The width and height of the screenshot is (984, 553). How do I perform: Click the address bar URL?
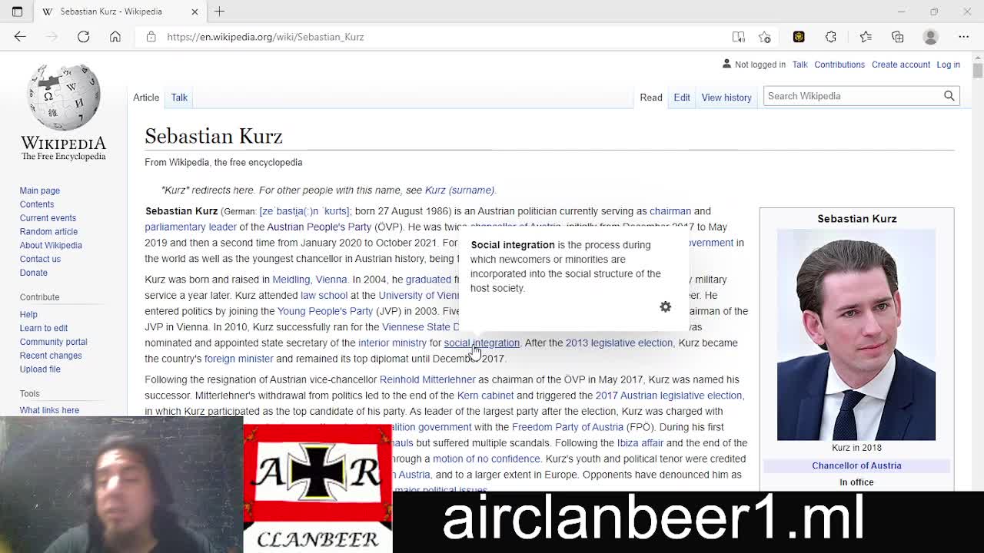point(265,37)
